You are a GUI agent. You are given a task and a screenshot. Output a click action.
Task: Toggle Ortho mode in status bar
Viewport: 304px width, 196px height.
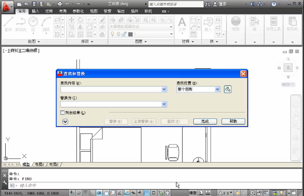point(92,193)
